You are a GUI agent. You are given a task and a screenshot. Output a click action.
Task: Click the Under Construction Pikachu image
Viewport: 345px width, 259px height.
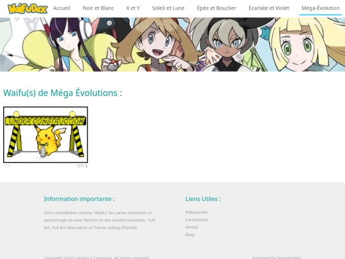pyautogui.click(x=45, y=135)
